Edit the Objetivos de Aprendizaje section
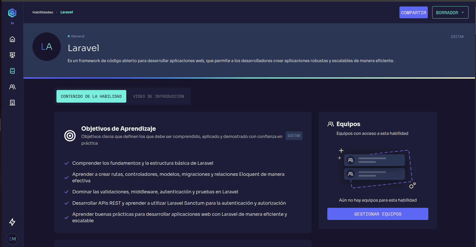The image size is (476, 247). click(294, 136)
